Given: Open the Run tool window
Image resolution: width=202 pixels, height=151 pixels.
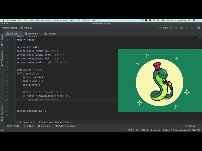Looking at the screenshot, I should [28, 126].
